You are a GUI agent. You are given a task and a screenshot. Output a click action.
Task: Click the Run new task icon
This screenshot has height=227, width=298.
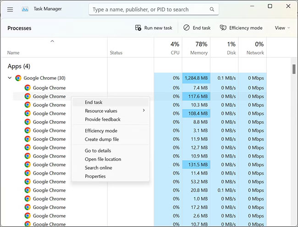pyautogui.click(x=138, y=28)
